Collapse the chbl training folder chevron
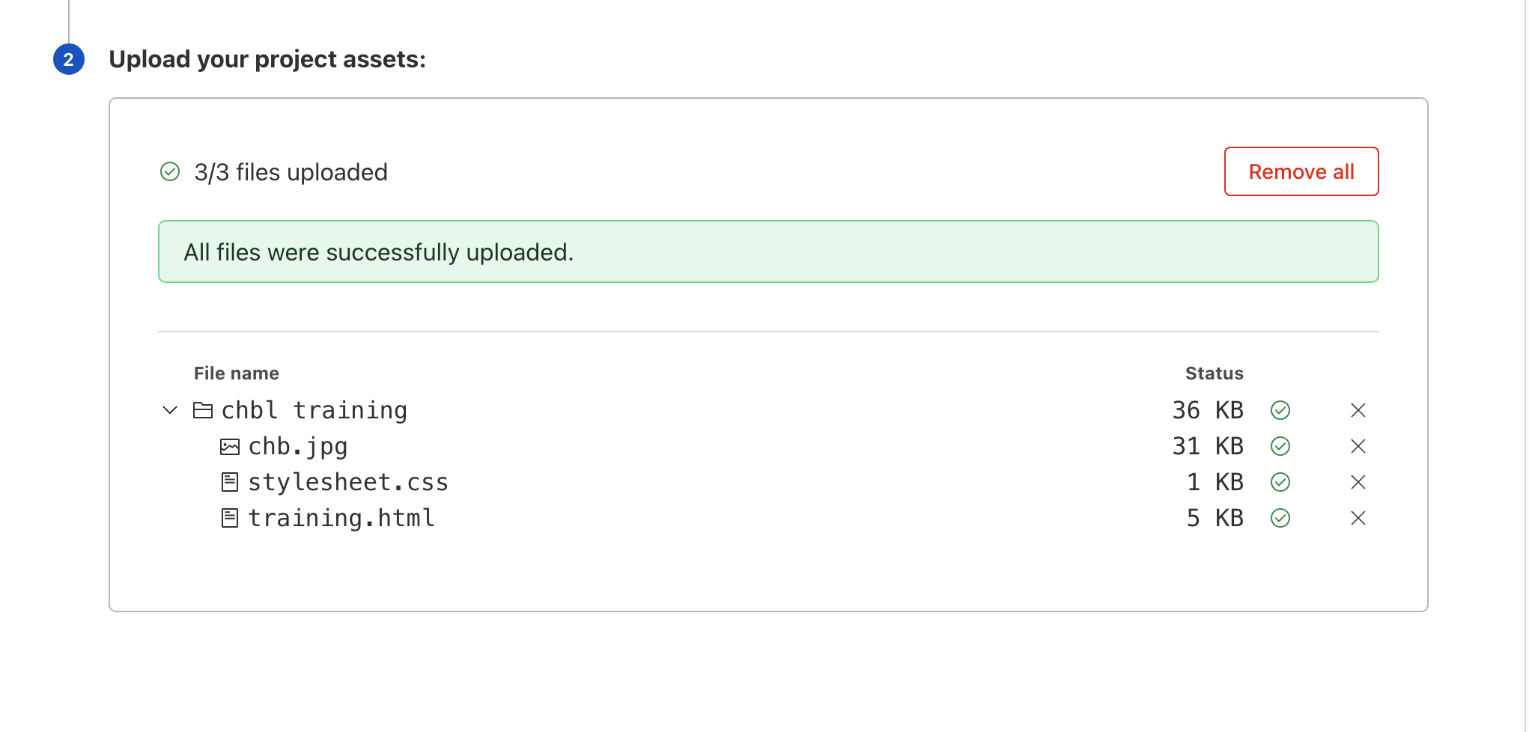1529x732 pixels. (x=170, y=410)
